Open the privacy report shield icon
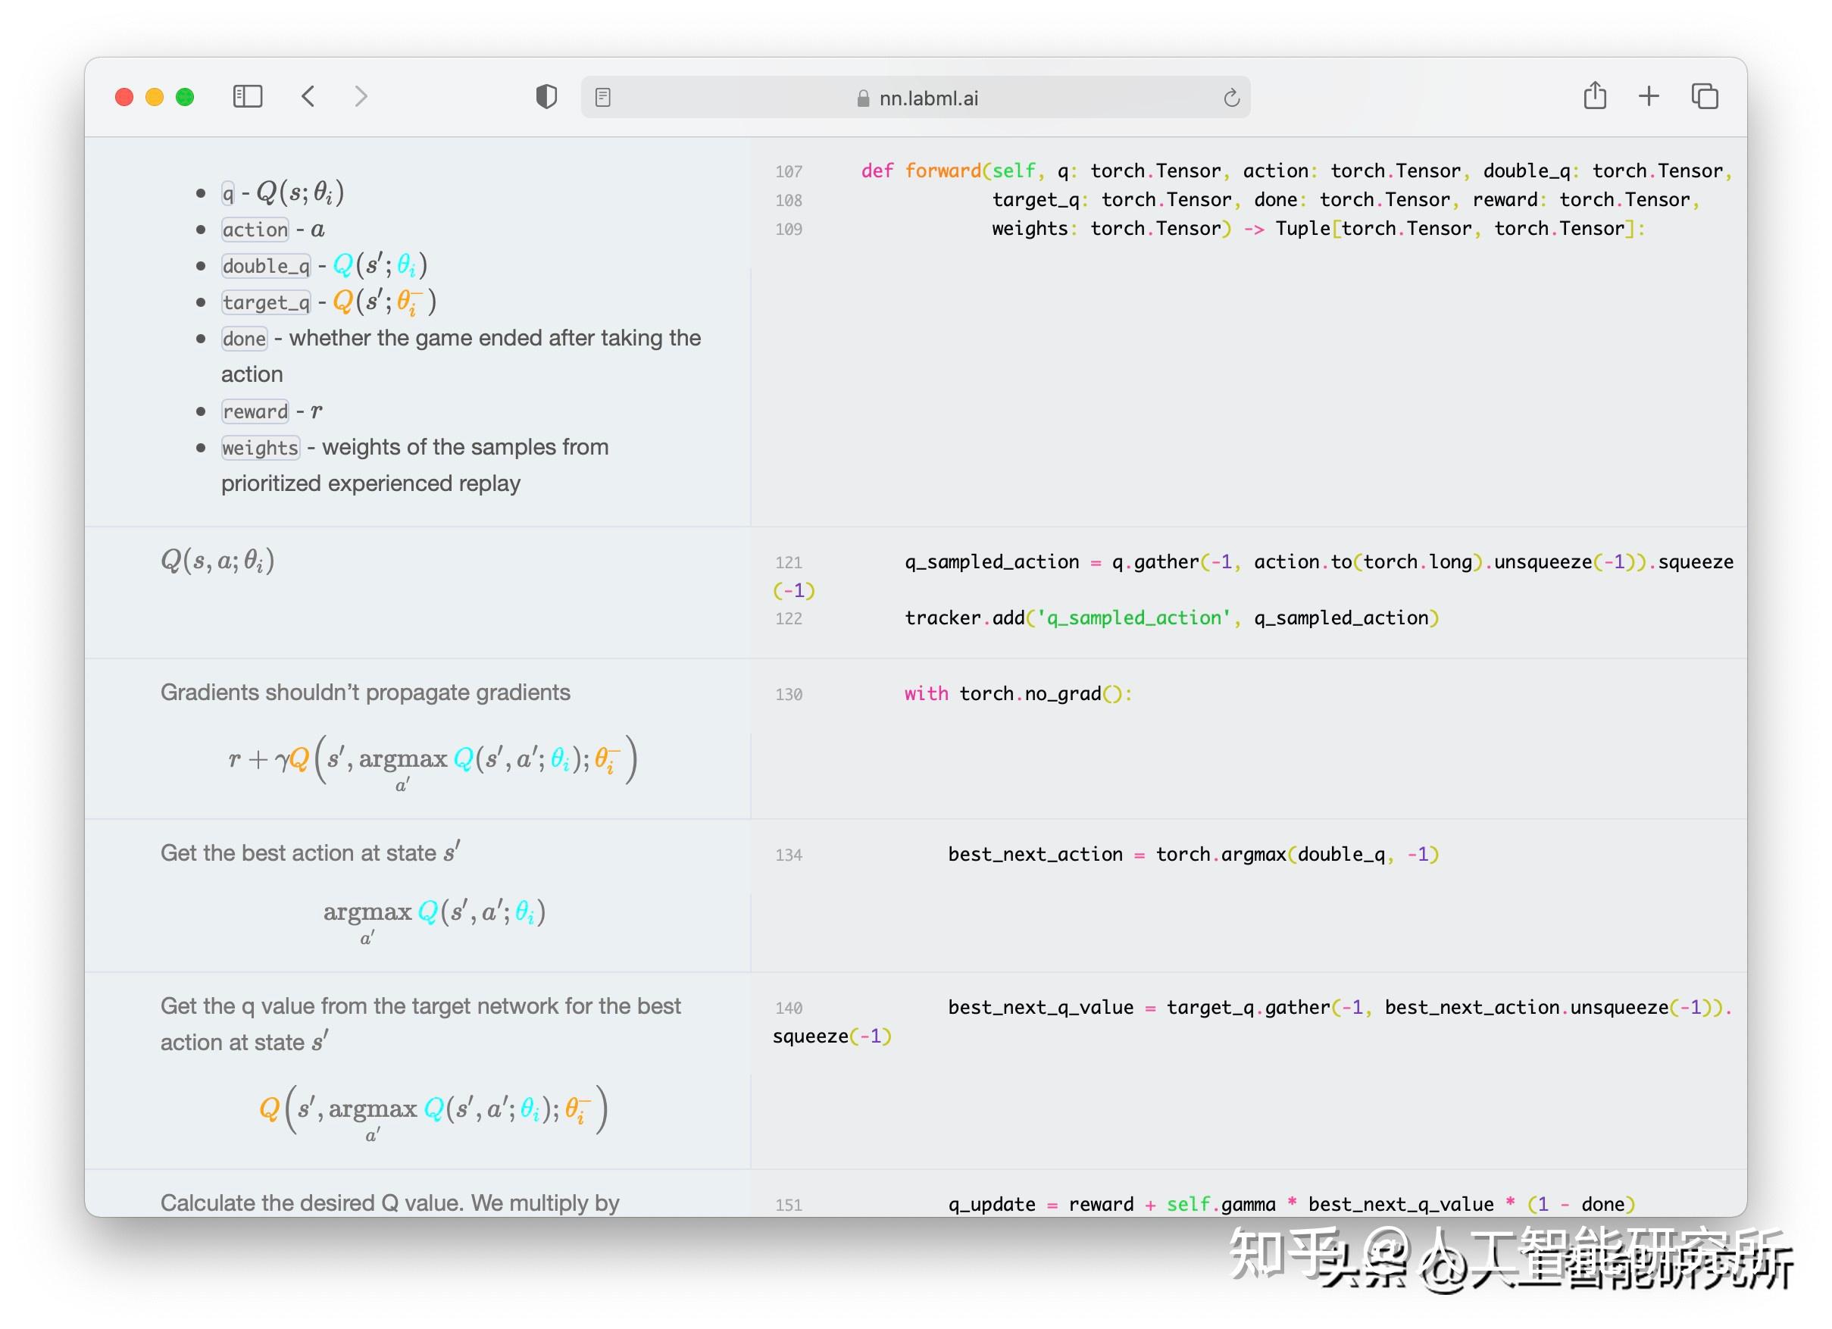The width and height of the screenshot is (1832, 1329). [x=547, y=97]
